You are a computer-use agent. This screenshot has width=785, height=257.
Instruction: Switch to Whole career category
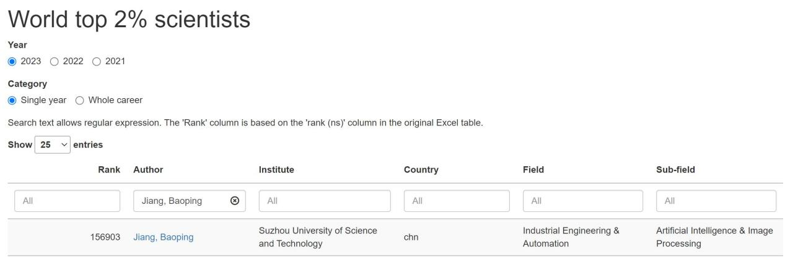(79, 100)
